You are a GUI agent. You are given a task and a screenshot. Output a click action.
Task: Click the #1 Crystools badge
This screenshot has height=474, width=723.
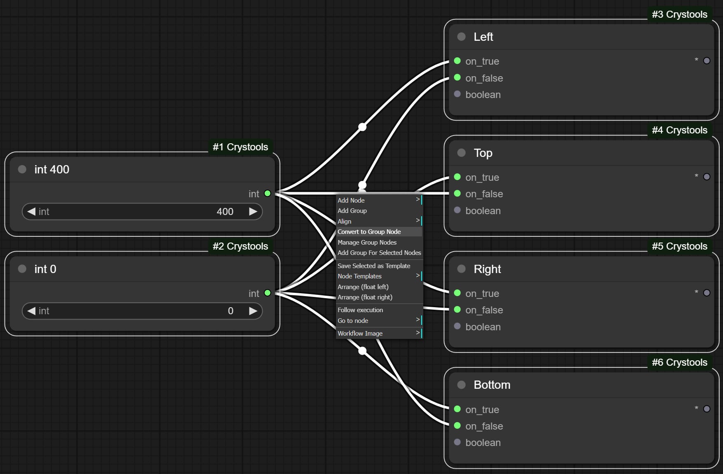coord(240,147)
